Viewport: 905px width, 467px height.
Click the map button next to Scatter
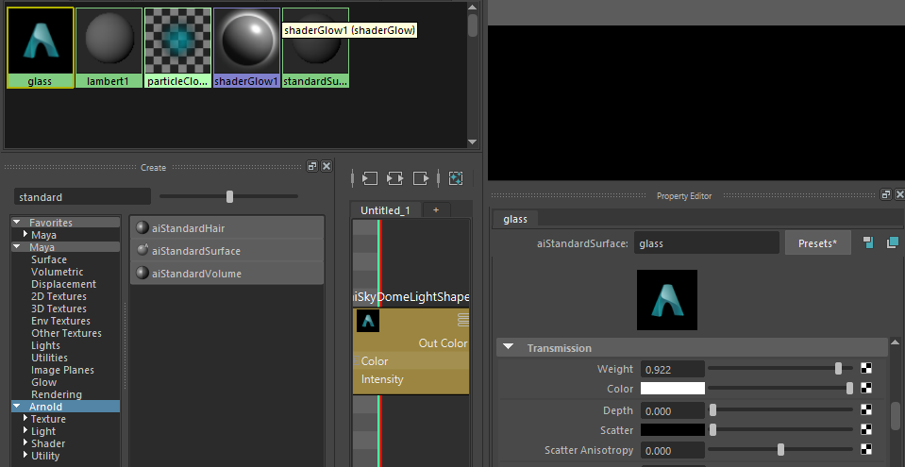[865, 430]
